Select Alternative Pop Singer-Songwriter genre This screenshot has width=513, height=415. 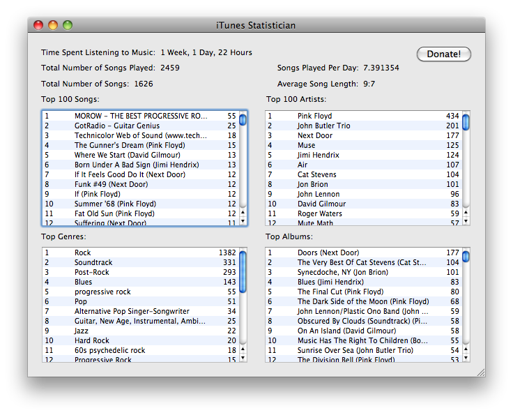tap(141, 311)
